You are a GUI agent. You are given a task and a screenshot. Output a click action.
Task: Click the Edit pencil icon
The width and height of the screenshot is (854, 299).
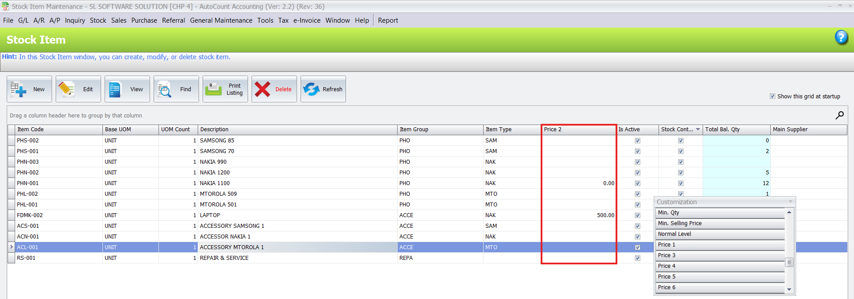[66, 89]
